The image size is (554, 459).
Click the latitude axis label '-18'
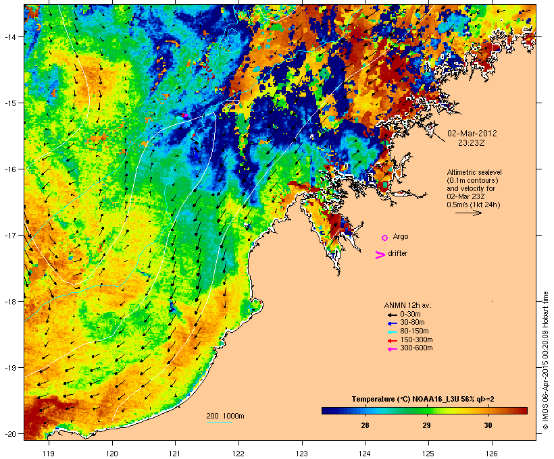click(x=9, y=301)
